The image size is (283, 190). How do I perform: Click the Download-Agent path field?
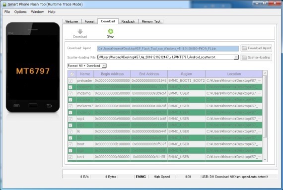[x=168, y=49]
